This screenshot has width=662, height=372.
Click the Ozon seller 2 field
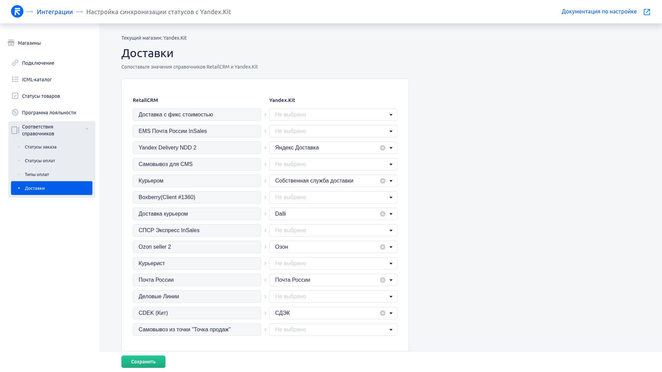pos(197,247)
